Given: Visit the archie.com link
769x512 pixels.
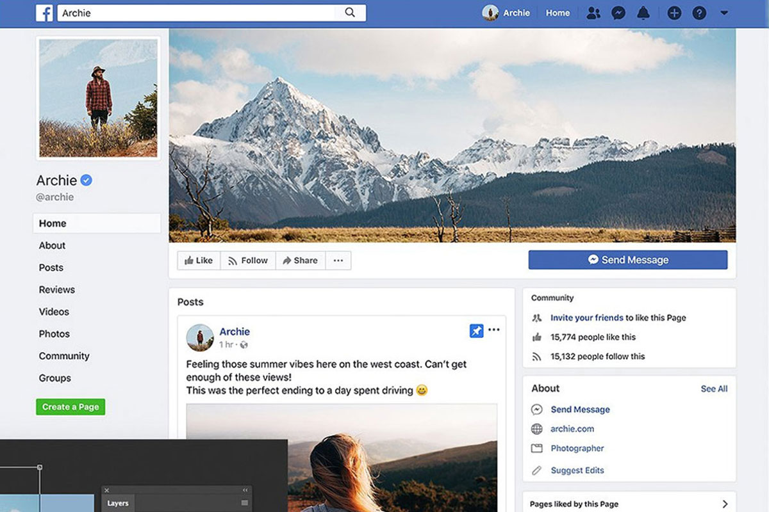Looking at the screenshot, I should pyautogui.click(x=572, y=429).
